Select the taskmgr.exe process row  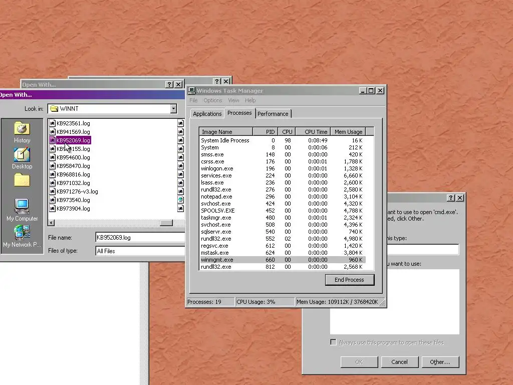click(x=283, y=218)
